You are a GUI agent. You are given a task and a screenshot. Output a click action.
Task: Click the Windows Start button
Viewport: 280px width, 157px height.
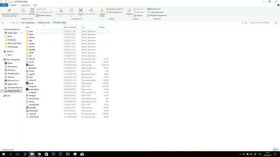tap(3, 154)
